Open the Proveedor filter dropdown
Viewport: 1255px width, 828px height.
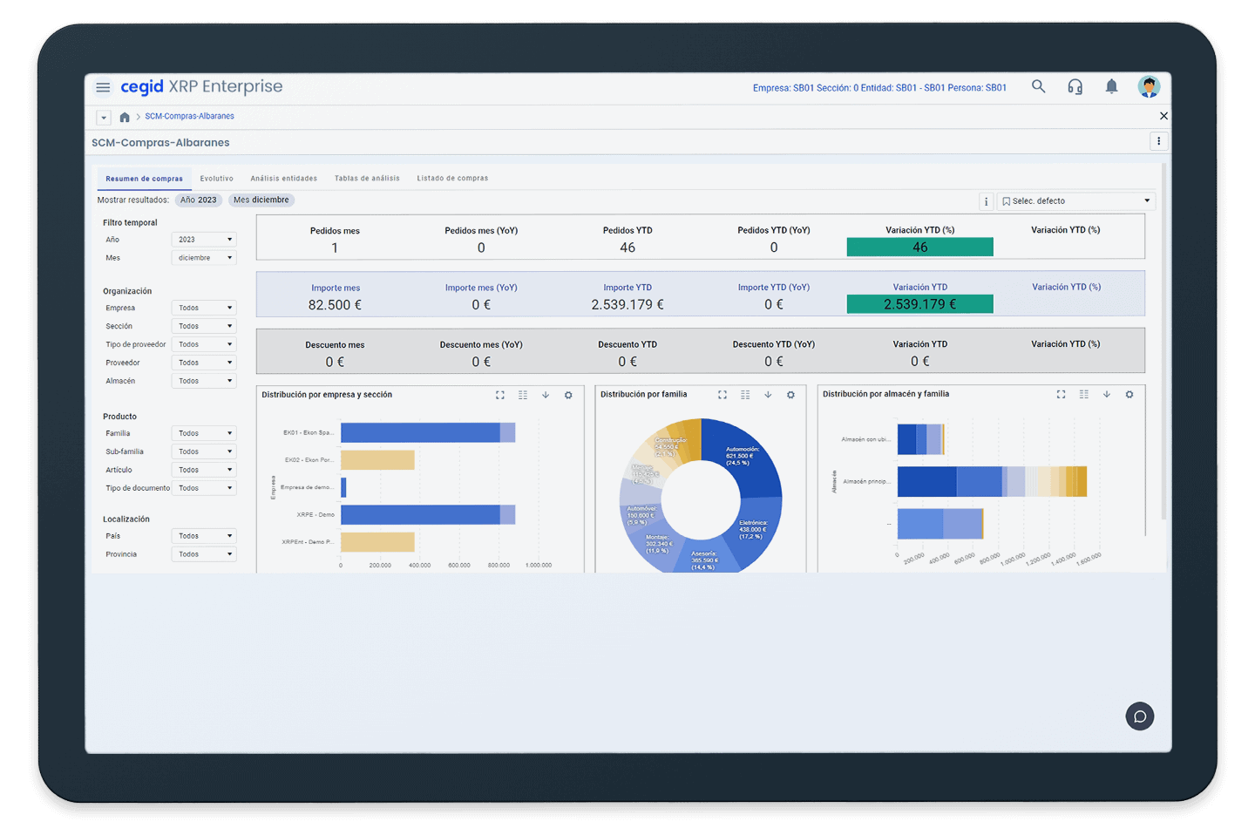pyautogui.click(x=204, y=363)
